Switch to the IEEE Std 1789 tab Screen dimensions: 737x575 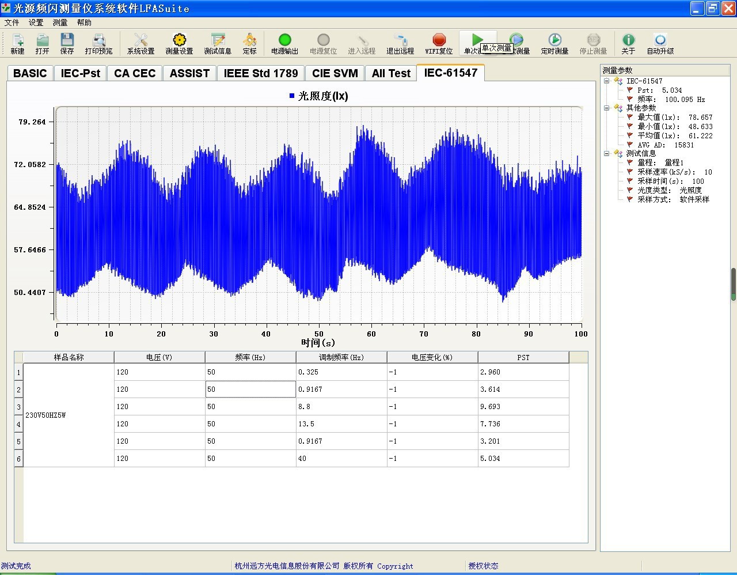pos(261,73)
